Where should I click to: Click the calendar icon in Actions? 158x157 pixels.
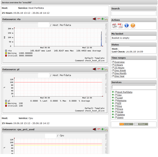click(x=114, y=25)
